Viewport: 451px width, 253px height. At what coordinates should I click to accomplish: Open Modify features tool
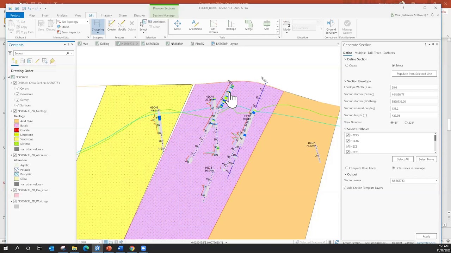click(x=122, y=25)
